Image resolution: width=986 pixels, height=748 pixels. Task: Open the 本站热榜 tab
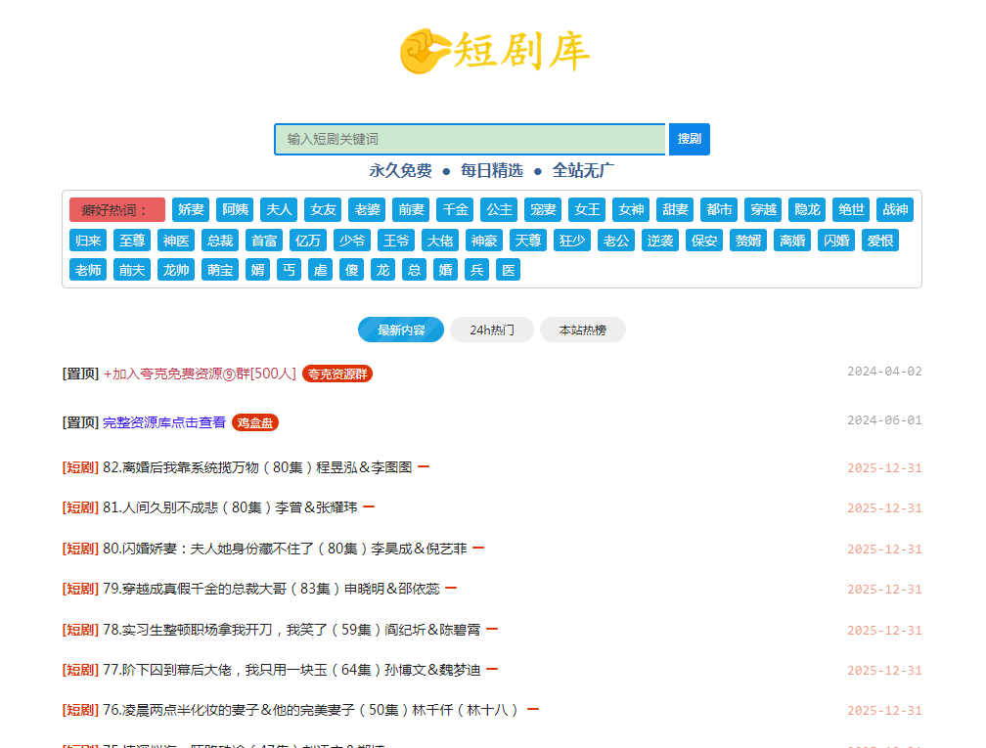(x=582, y=330)
